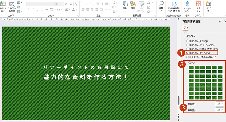
Task: Open the Designer (デザイナー) pane
Action: click(208, 7)
